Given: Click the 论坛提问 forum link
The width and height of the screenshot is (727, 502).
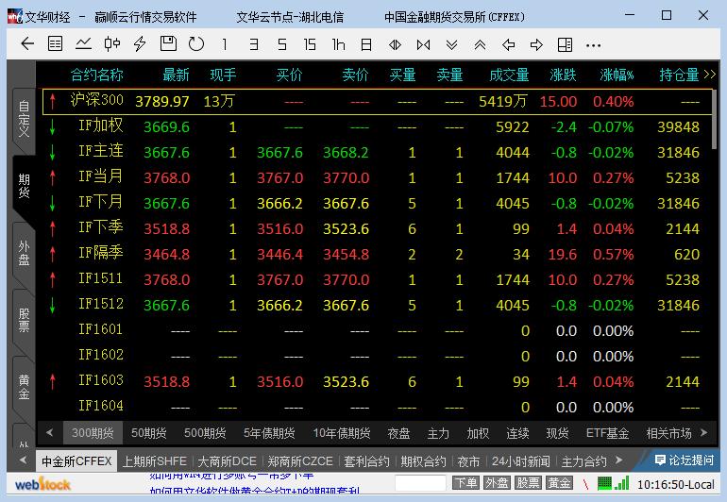Looking at the screenshot, I should point(685,461).
